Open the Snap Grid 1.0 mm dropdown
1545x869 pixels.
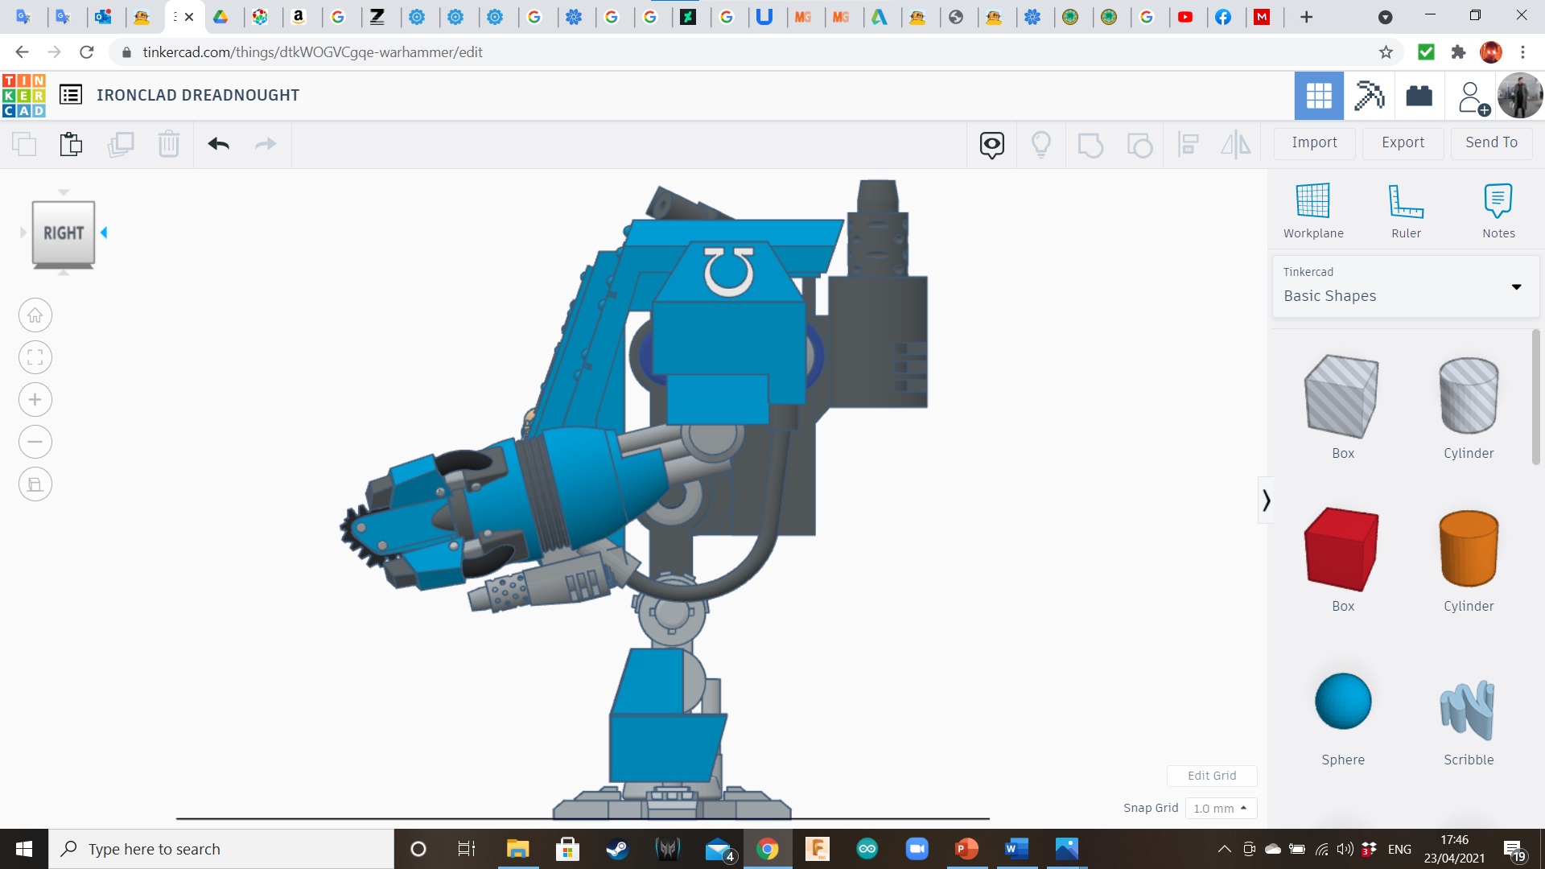[x=1221, y=808]
